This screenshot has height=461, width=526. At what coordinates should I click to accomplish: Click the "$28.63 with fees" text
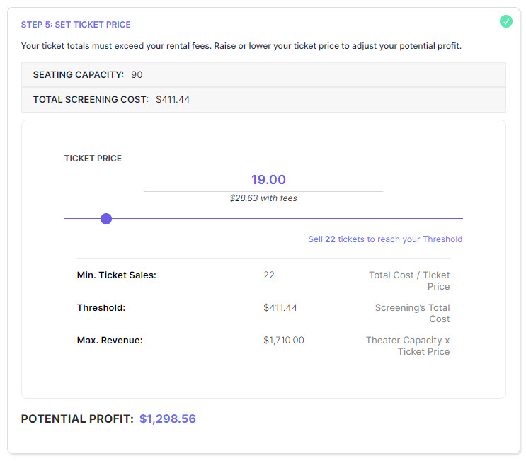[263, 198]
